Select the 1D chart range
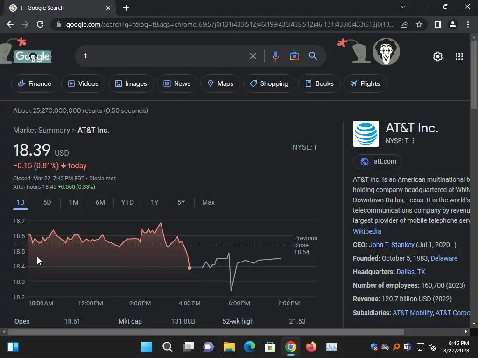The image size is (478, 358). tap(21, 202)
